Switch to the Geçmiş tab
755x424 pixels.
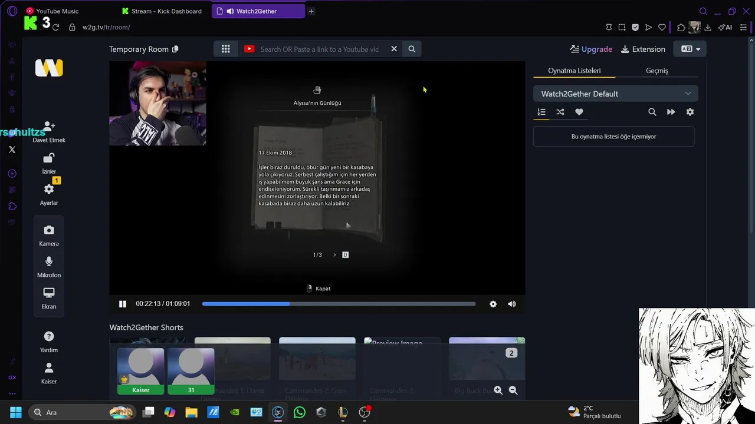coord(657,71)
